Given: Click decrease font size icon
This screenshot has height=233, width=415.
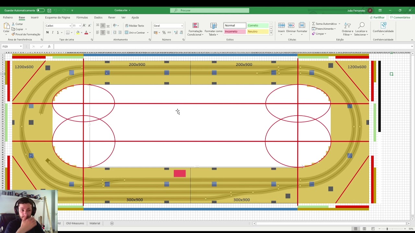Looking at the screenshot, I should (89, 26).
